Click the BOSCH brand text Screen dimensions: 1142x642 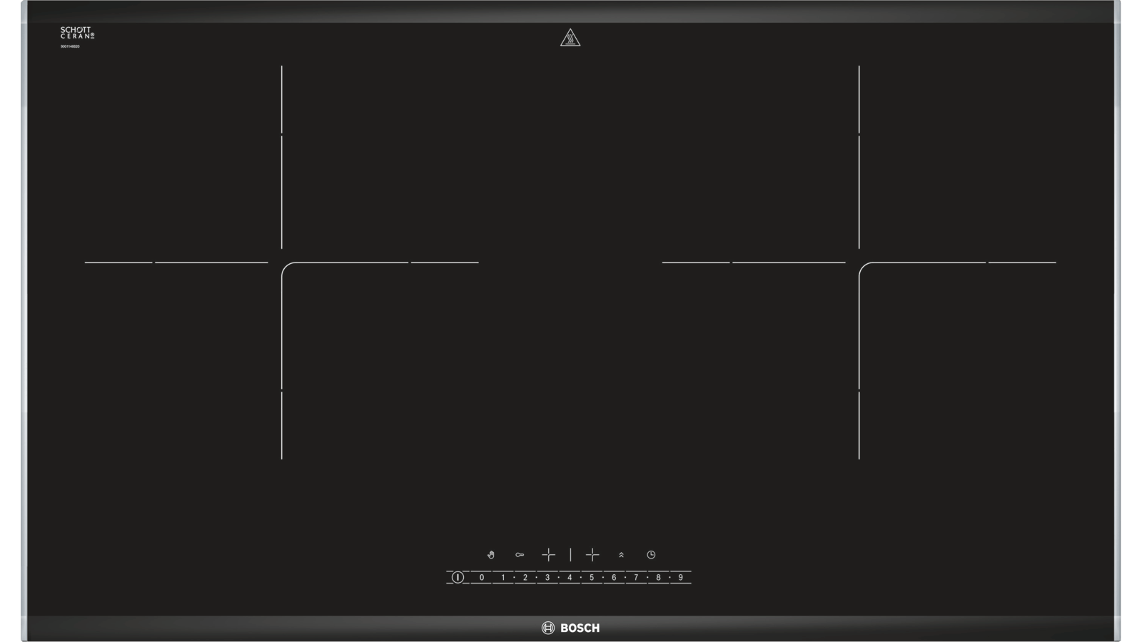click(580, 628)
